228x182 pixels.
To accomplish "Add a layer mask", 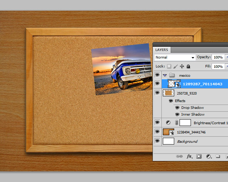I will coord(199,156).
